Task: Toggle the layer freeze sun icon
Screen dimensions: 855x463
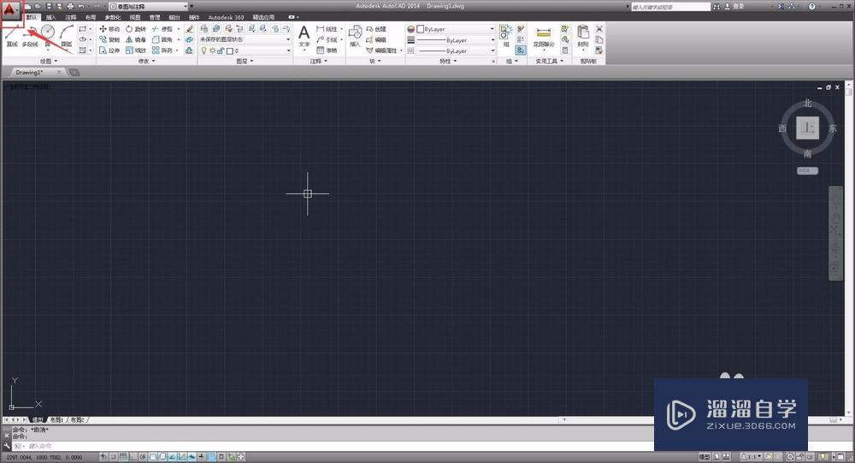Action: click(212, 50)
